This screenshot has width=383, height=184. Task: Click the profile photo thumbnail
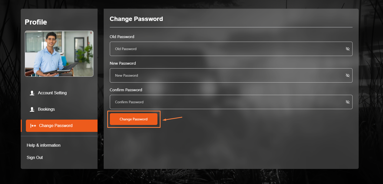pyautogui.click(x=59, y=54)
